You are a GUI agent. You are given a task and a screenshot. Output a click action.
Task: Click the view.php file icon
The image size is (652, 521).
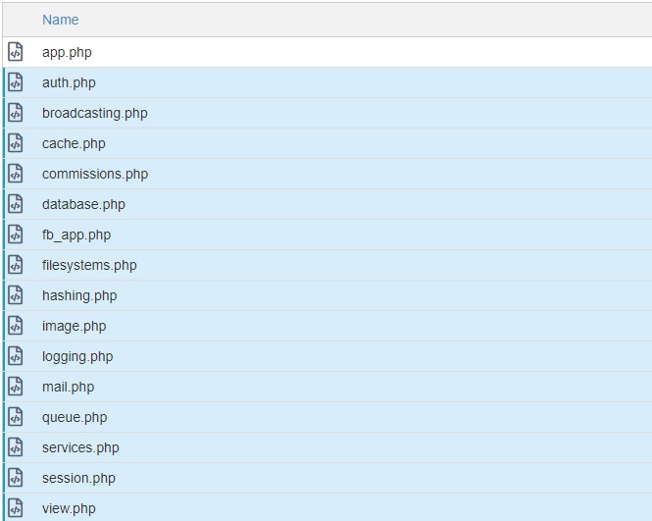[16, 508]
